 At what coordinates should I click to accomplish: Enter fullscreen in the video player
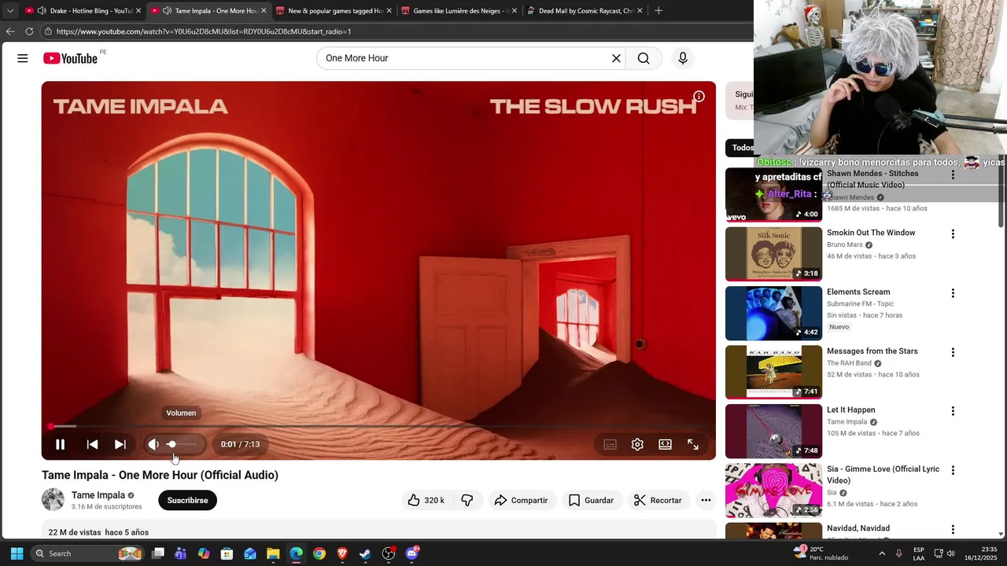[693, 444]
